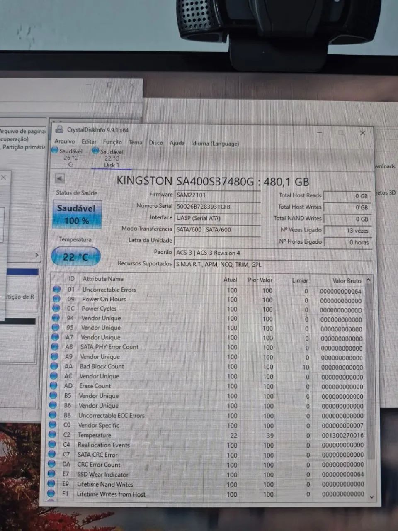
Task: Open the Ajuda menu
Action: 177,143
